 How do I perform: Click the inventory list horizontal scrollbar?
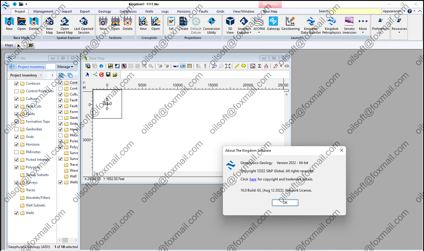click(x=68, y=240)
